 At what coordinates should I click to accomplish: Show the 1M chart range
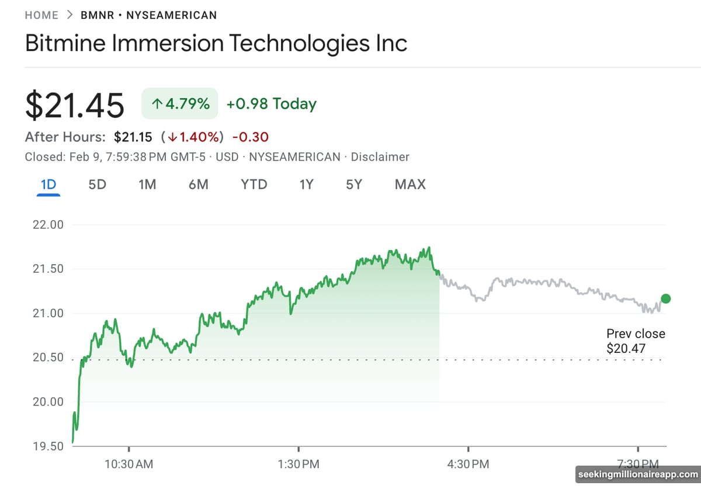(147, 185)
